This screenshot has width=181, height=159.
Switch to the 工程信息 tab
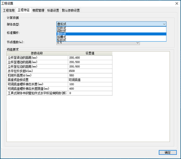point(9,10)
